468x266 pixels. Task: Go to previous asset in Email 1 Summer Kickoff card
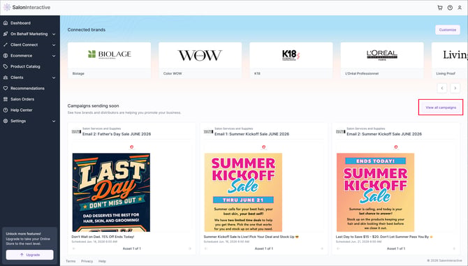[x=206, y=249]
